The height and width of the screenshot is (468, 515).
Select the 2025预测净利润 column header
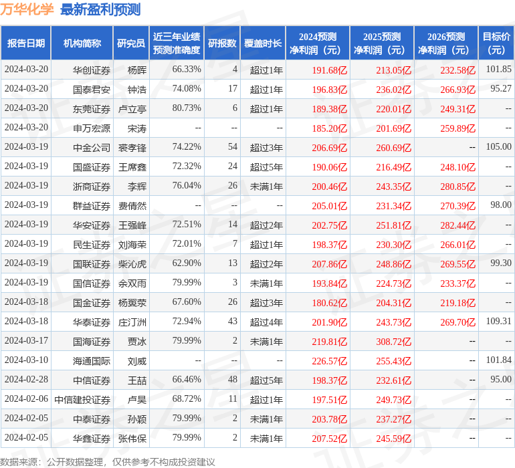coord(382,43)
